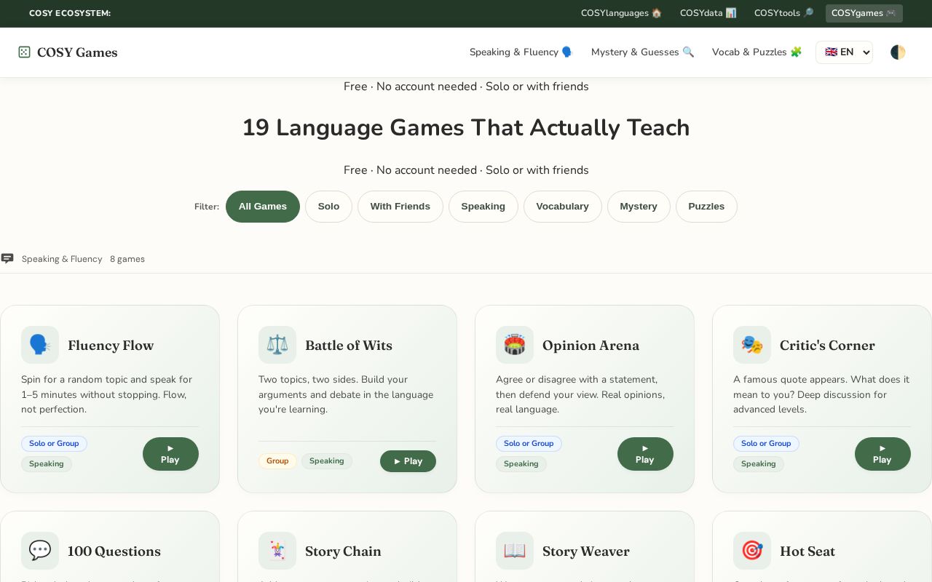The width and height of the screenshot is (932, 582).
Task: Click the '8 games' count label
Action: pos(127,259)
